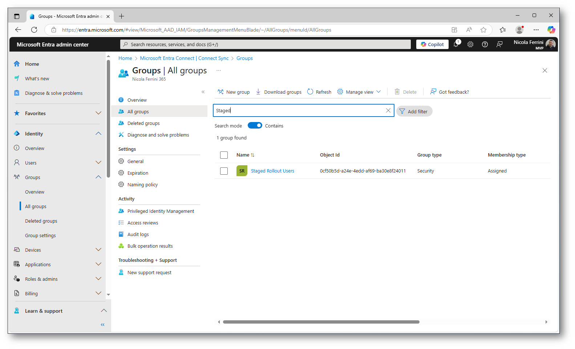
Task: Go to Home breadcrumb link
Action: (125, 58)
